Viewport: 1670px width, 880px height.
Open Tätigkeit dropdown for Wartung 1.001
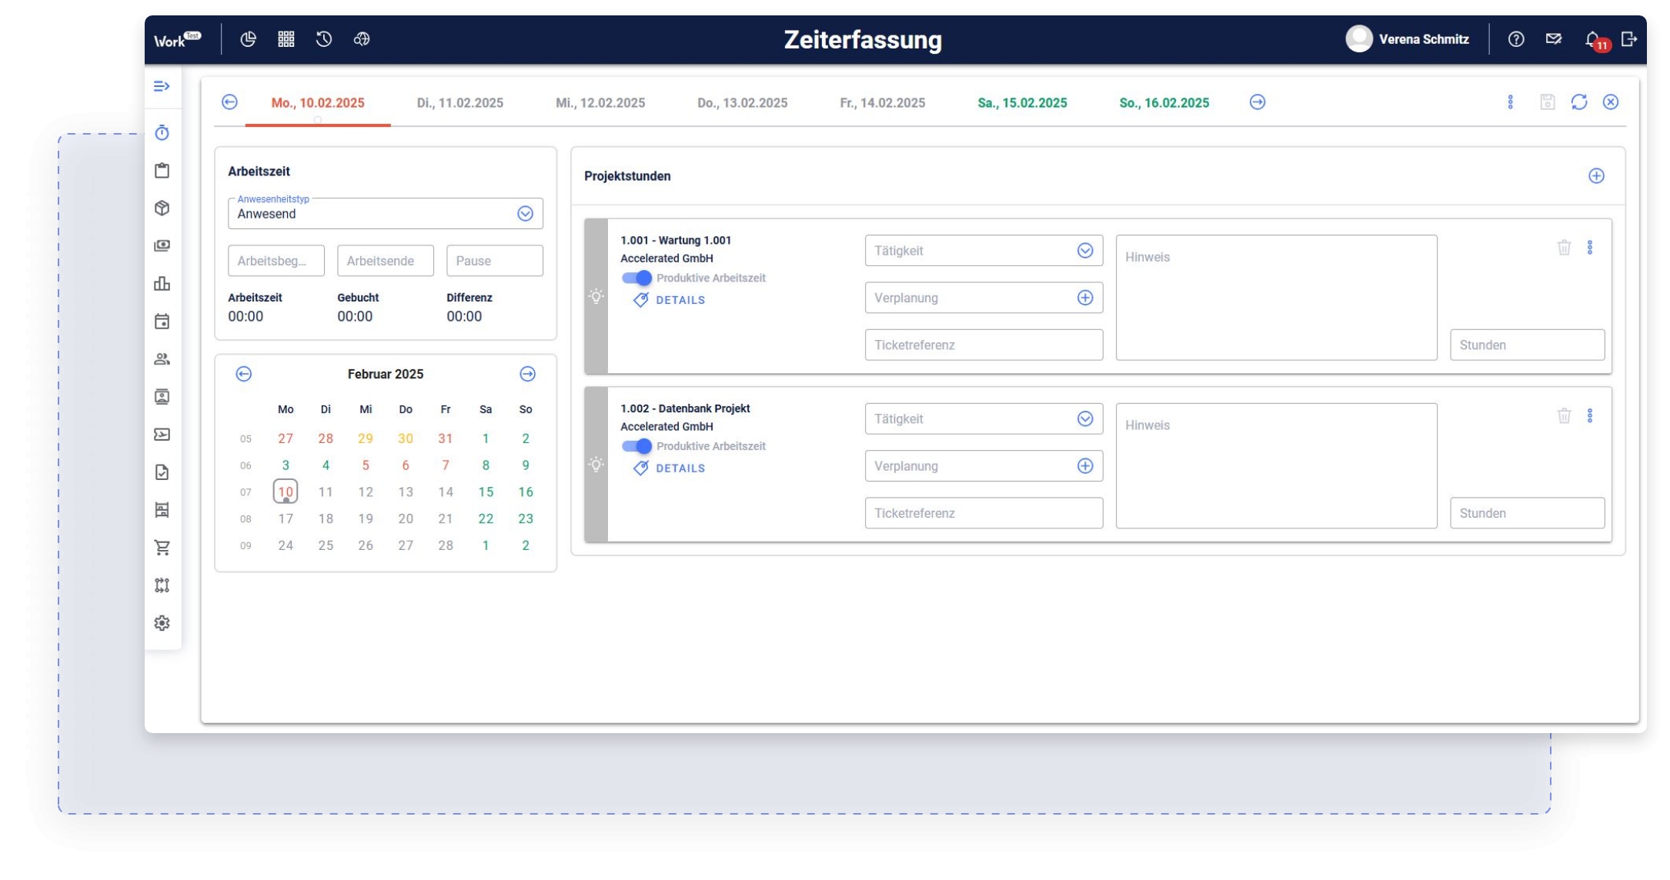point(1084,251)
